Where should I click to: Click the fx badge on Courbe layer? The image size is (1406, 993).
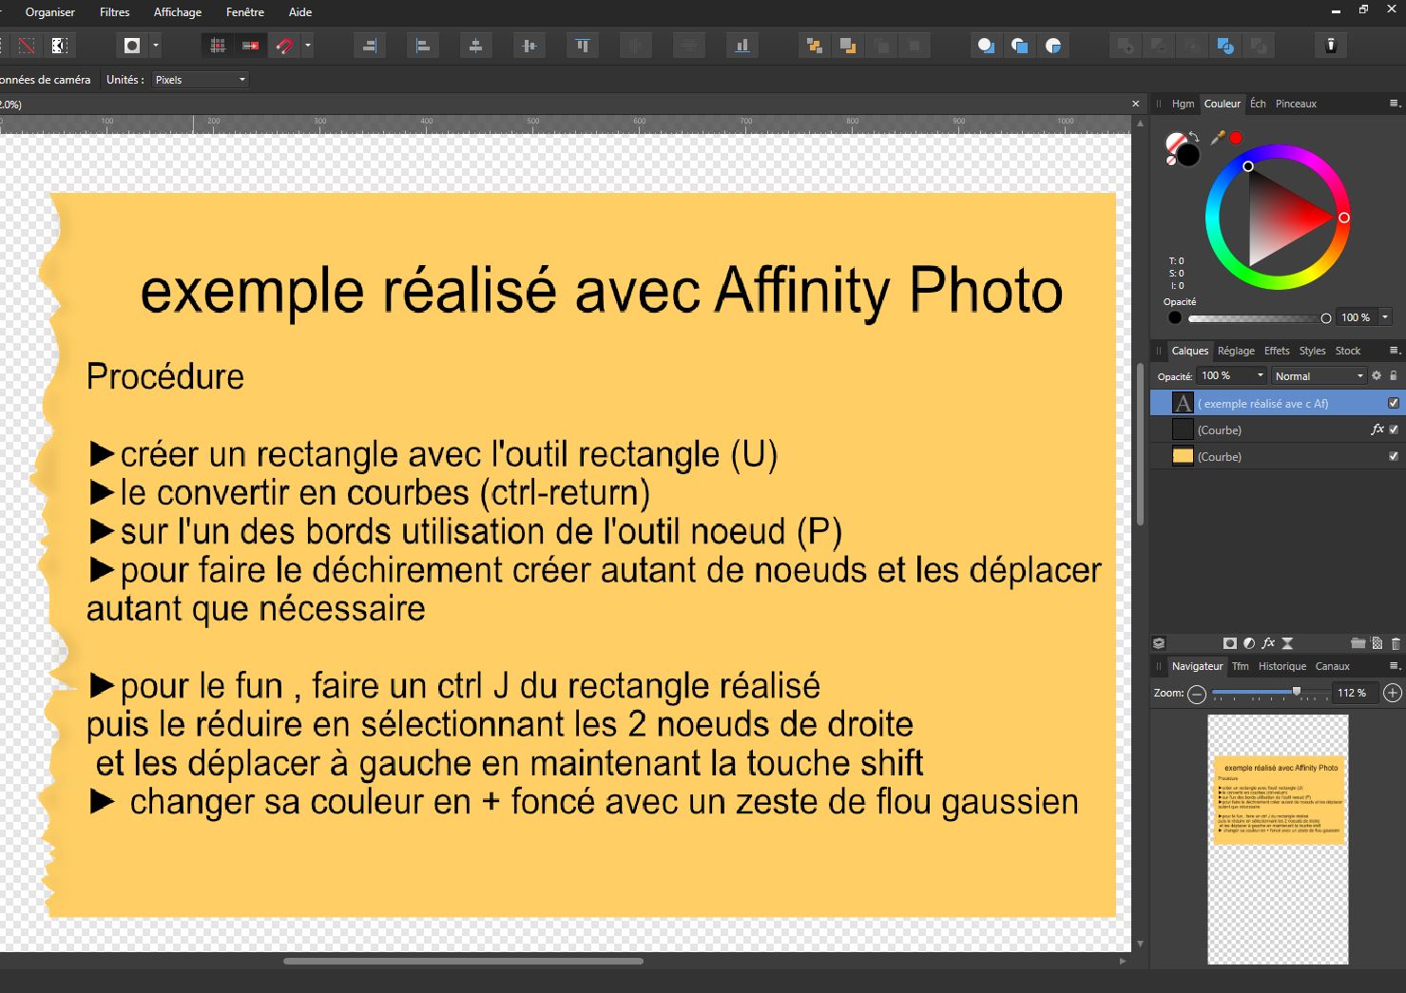click(x=1377, y=430)
